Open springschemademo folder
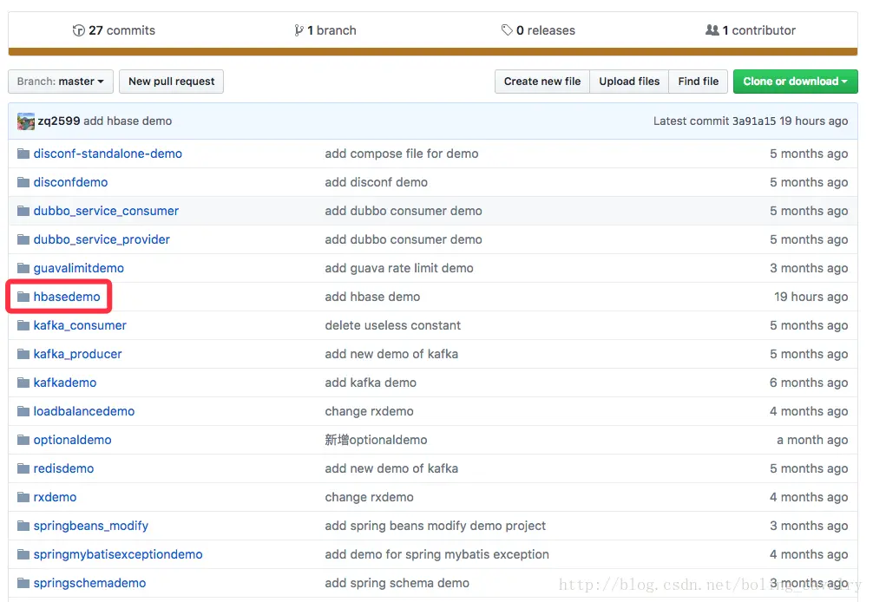The image size is (873, 602). click(89, 583)
